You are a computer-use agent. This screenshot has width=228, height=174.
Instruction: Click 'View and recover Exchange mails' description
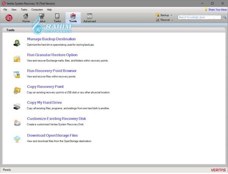68,60
